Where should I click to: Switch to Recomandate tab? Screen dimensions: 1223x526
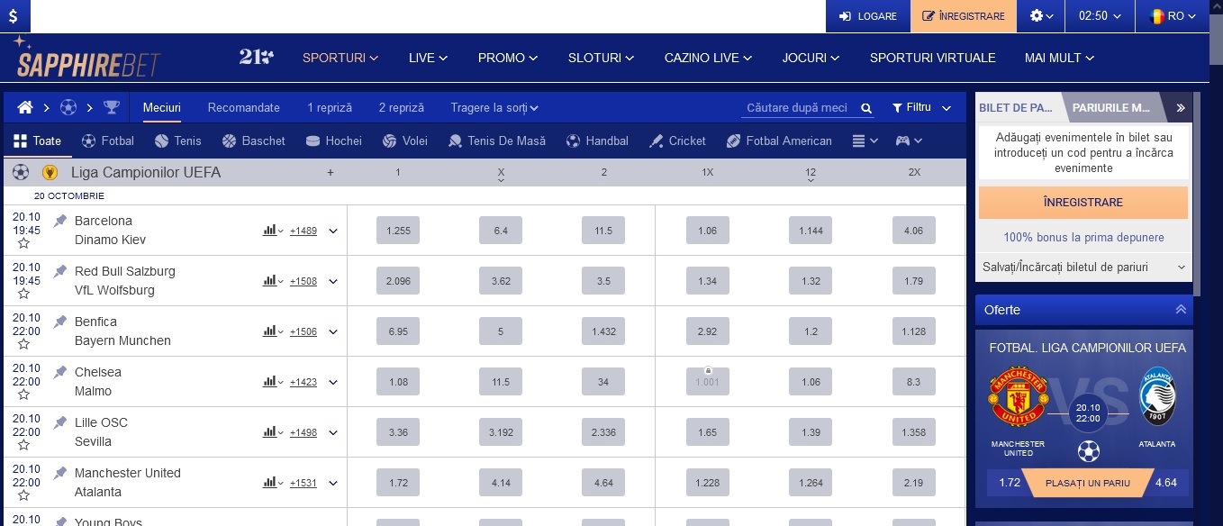(244, 108)
